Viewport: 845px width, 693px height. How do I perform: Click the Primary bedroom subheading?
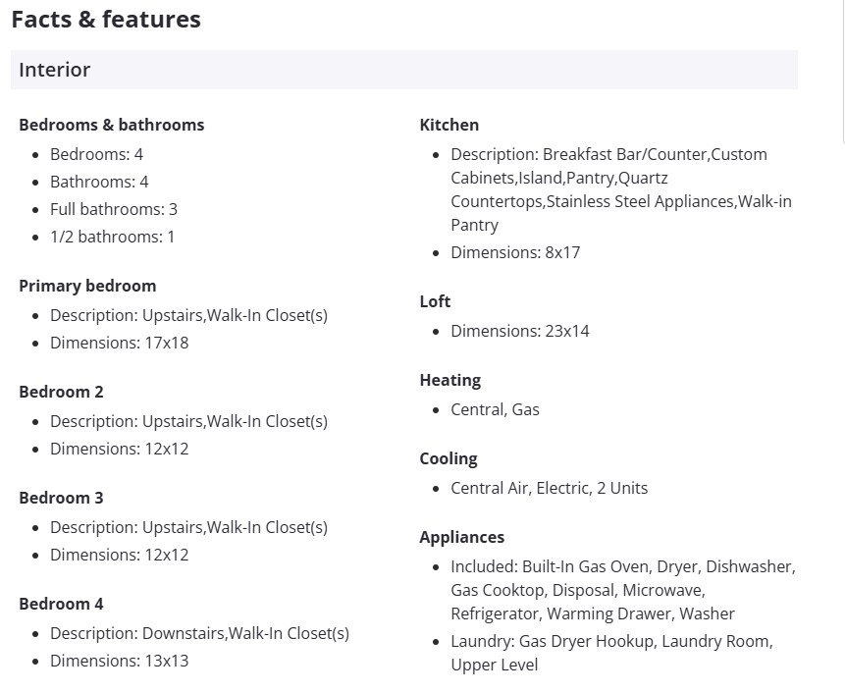coord(87,286)
